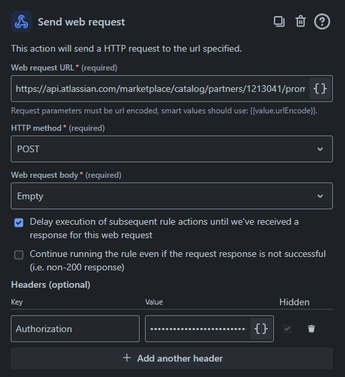
Task: Edit the Authorization header key field
Action: (x=75, y=329)
